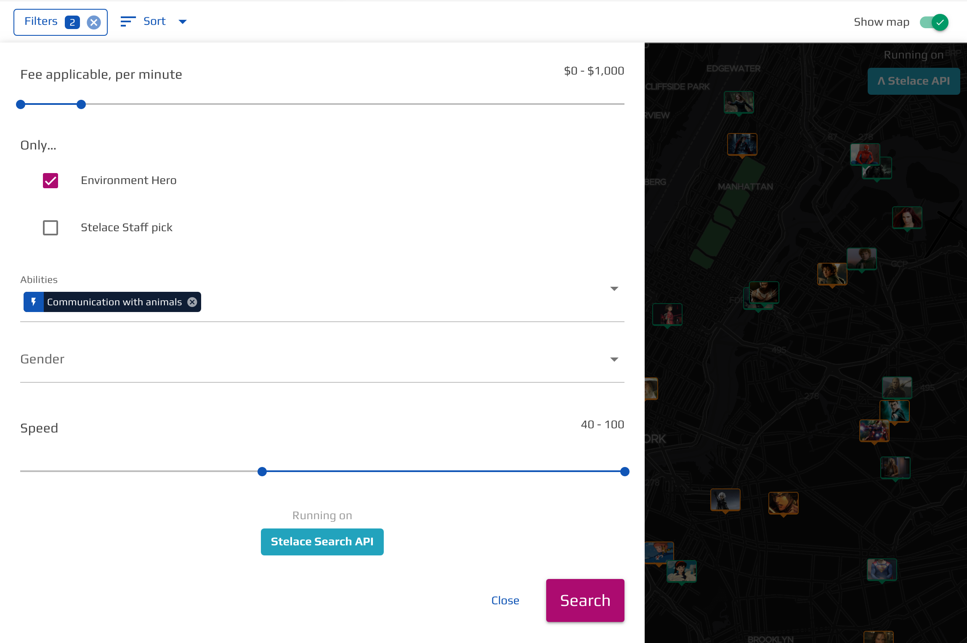The image size is (967, 643).
Task: Select the Harry Potter glasses map marker
Action: coord(895,411)
